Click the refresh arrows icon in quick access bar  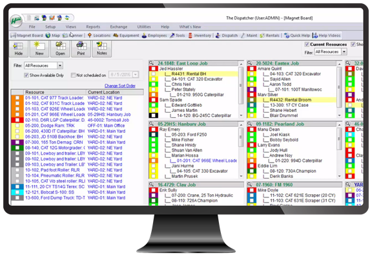click(x=67, y=18)
